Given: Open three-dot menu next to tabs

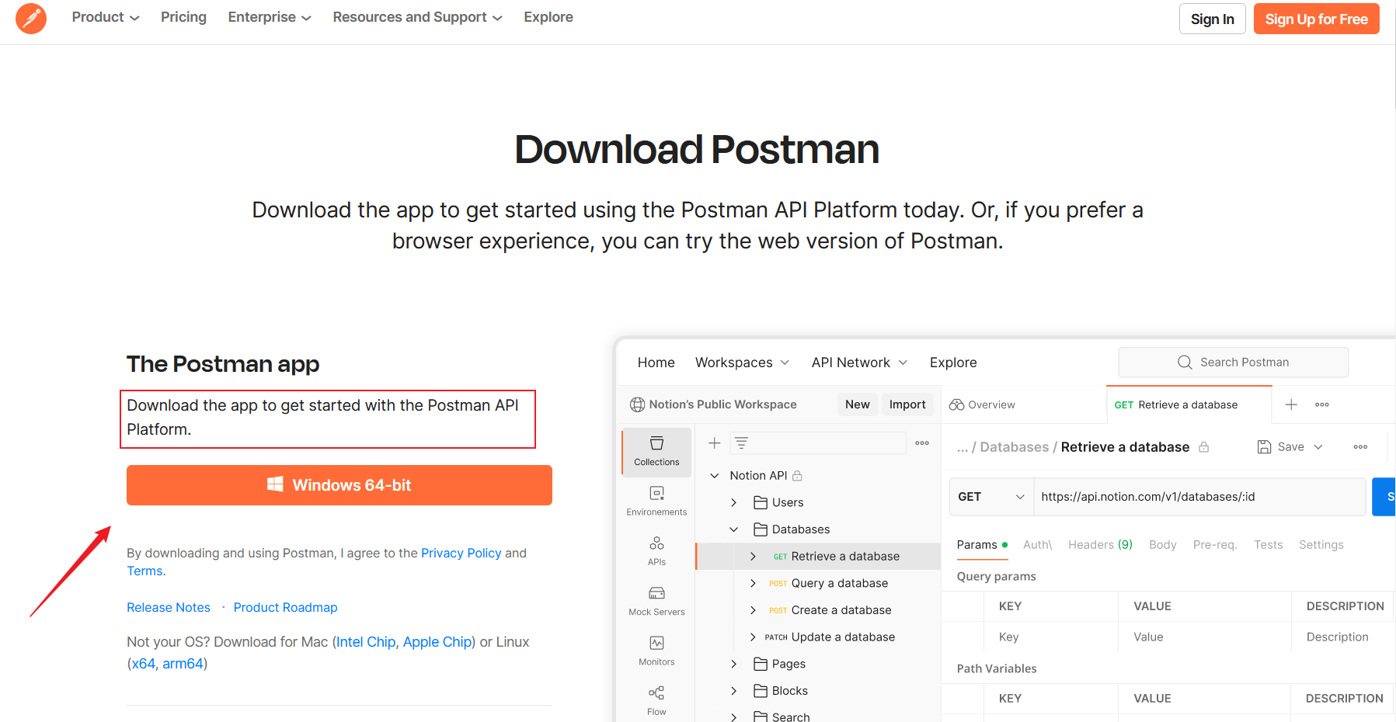Looking at the screenshot, I should [x=1322, y=404].
